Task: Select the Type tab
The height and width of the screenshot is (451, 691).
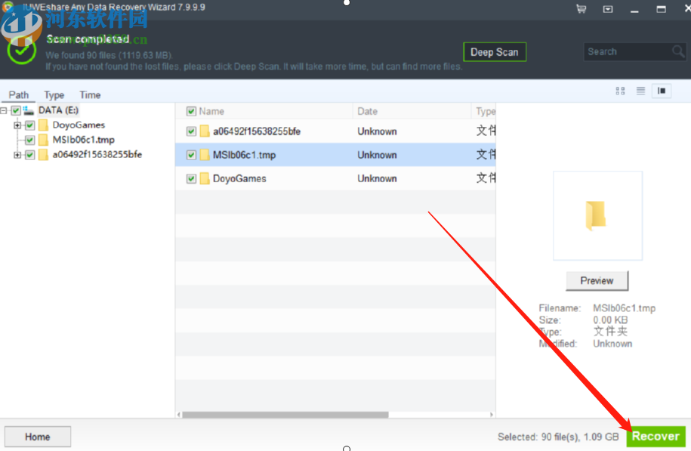Action: pyautogui.click(x=54, y=94)
